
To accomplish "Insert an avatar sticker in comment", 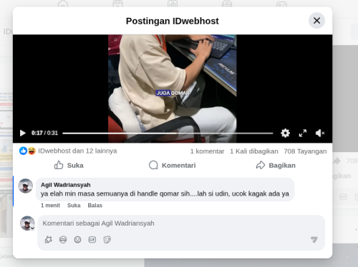I will tap(49, 240).
